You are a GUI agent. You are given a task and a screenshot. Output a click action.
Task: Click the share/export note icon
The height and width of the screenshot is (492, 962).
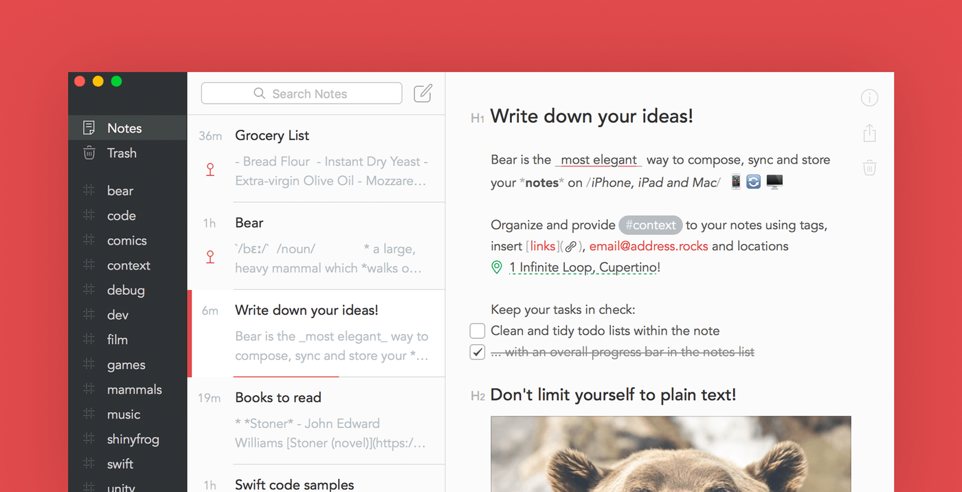[869, 133]
